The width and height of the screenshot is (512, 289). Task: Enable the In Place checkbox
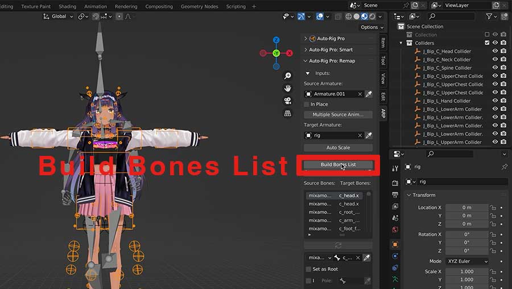point(306,104)
